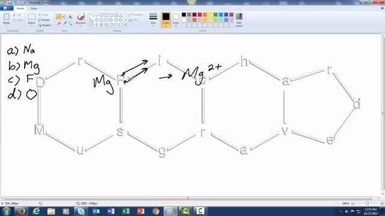Open the Rotate dropdown

pyautogui.click(x=46, y=25)
